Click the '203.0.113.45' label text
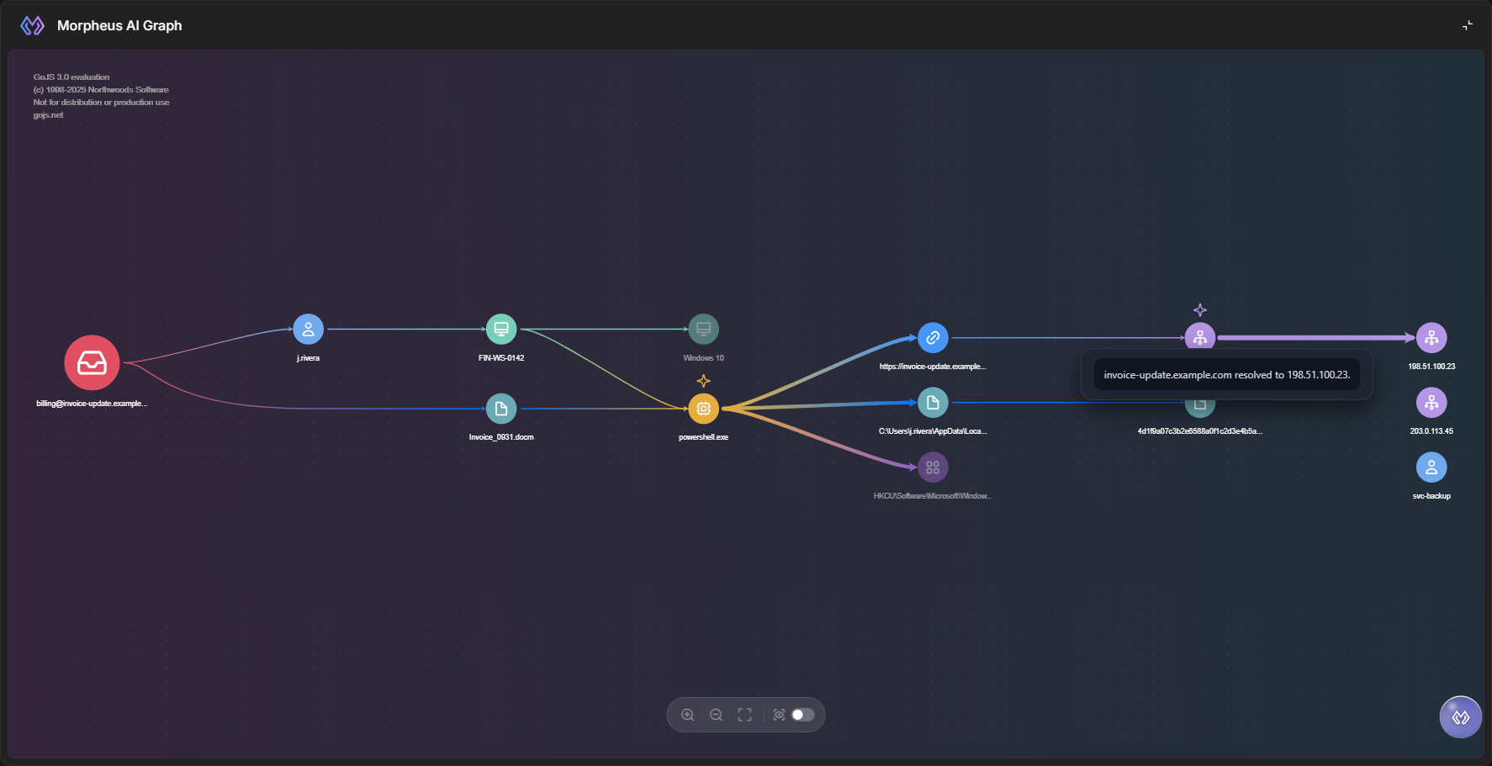This screenshot has height=766, width=1492. click(1431, 431)
